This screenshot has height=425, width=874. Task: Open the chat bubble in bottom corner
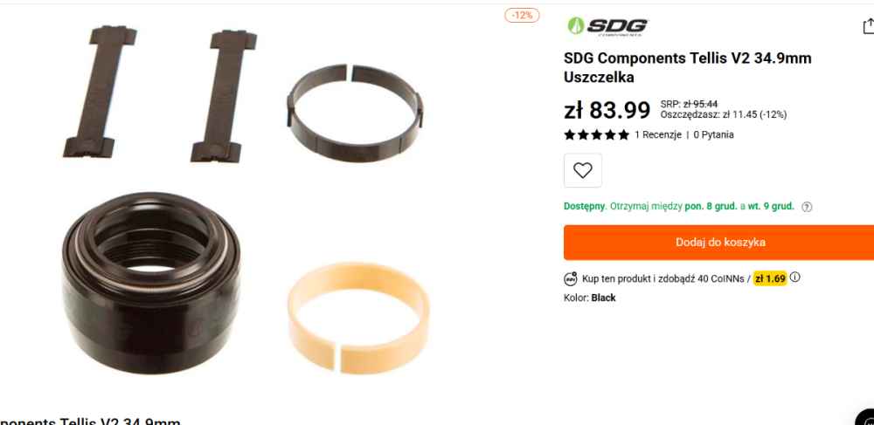coord(866,417)
